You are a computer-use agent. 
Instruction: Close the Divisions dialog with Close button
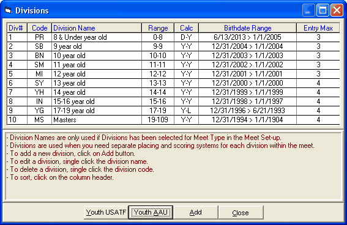[241, 212]
